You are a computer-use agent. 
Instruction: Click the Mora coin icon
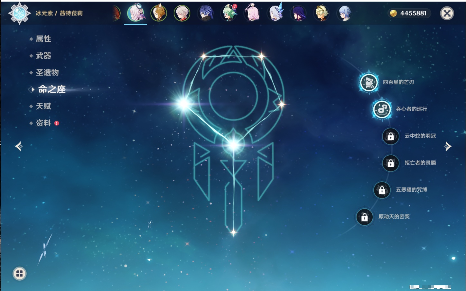(x=393, y=13)
